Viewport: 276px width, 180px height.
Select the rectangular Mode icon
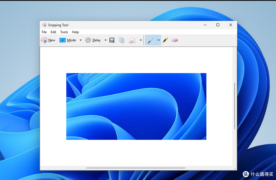tap(63, 40)
